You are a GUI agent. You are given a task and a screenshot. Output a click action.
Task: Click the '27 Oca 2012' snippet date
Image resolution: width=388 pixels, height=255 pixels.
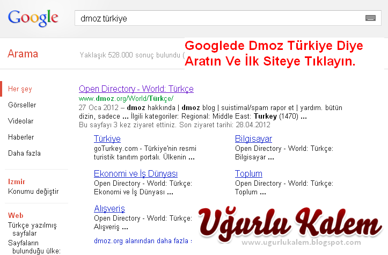point(99,108)
